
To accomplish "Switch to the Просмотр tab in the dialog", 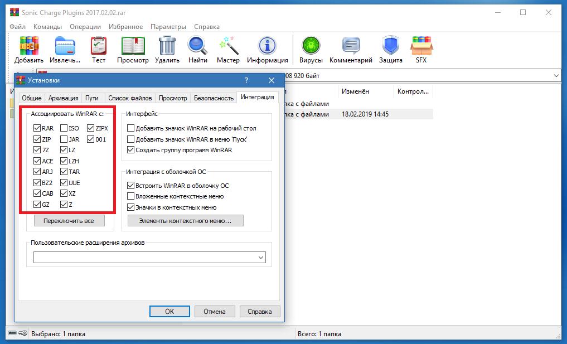I will click(x=173, y=98).
